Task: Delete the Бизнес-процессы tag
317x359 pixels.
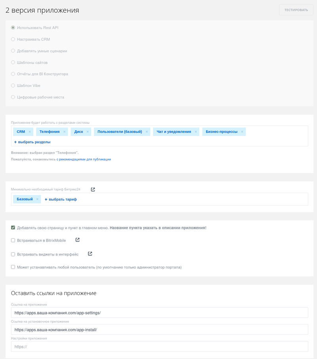Action: 242,132
